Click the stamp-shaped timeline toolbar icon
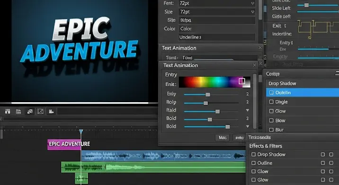 tap(51, 111)
